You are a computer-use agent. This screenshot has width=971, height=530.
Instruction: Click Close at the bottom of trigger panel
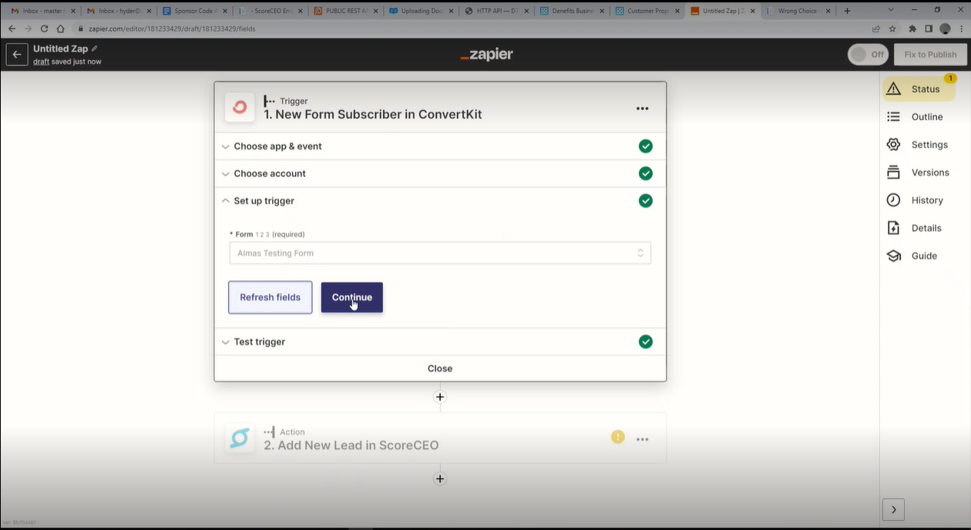click(x=440, y=368)
